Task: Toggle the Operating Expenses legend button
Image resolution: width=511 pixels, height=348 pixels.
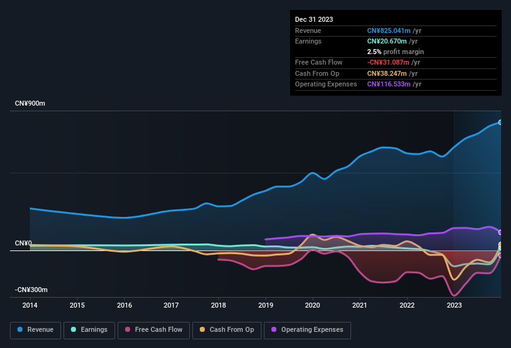Action: (x=307, y=330)
